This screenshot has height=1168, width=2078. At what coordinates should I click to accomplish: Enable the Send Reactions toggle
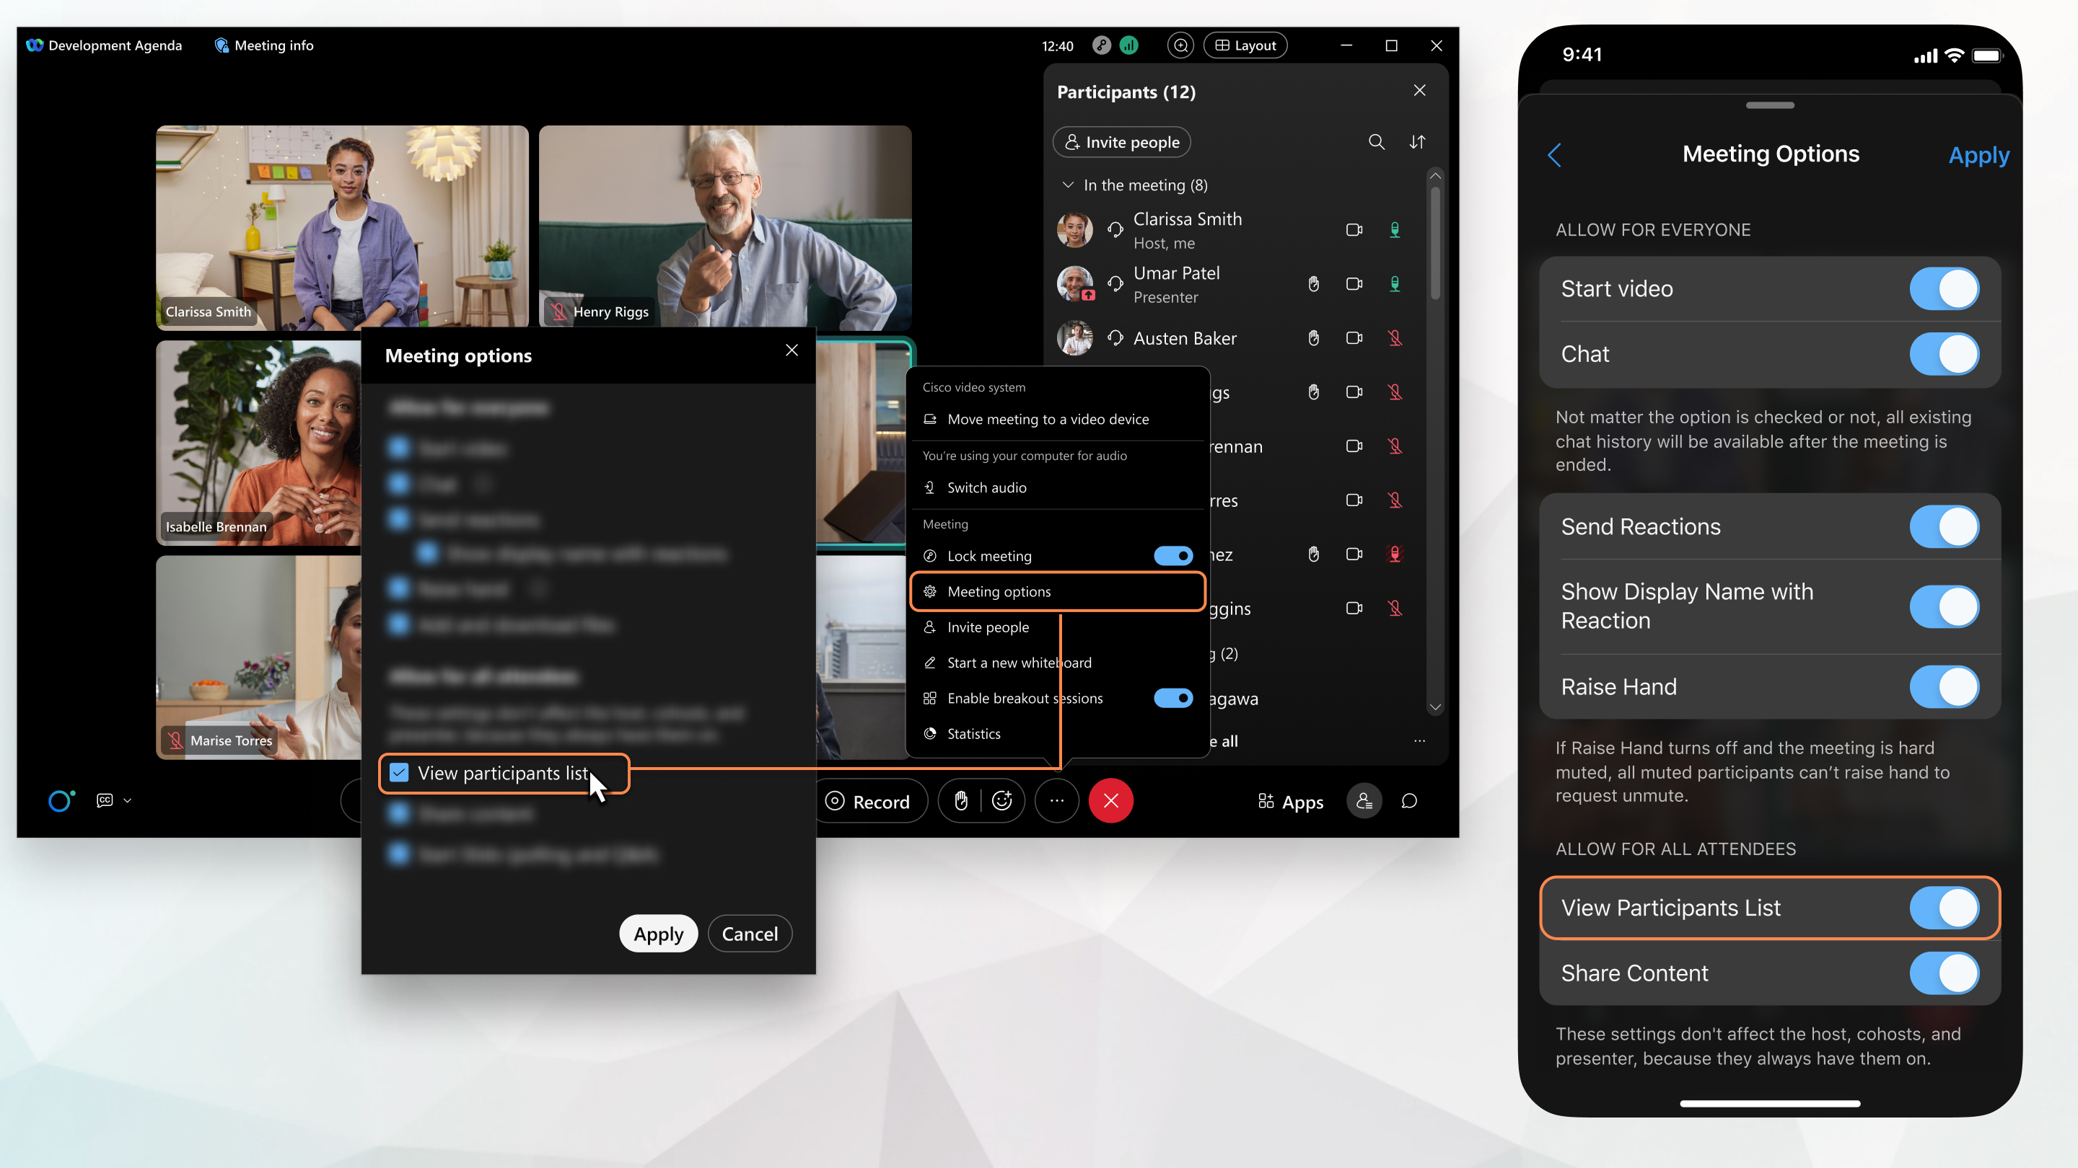(x=1944, y=526)
